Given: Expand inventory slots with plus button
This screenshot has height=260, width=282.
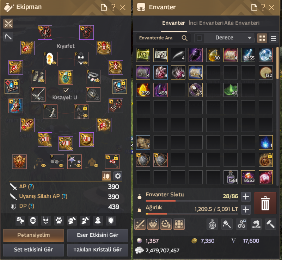Looking at the screenshot, I should [x=246, y=196].
